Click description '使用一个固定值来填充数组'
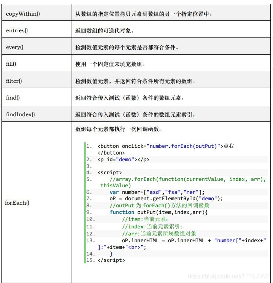 point(110,64)
